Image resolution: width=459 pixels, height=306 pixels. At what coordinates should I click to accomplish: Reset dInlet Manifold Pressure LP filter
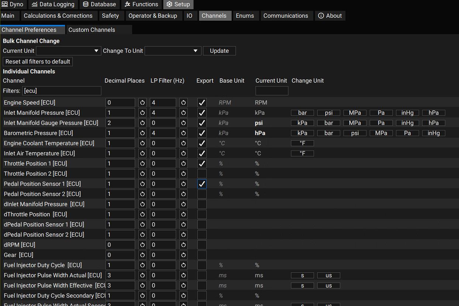tap(183, 204)
